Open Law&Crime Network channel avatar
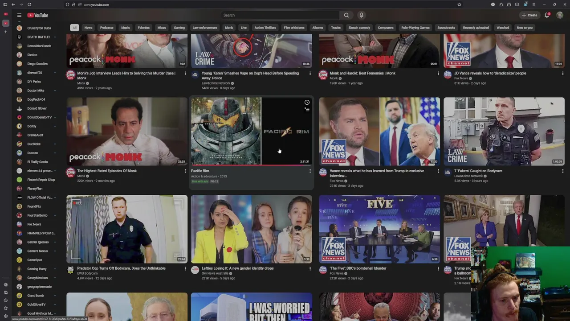This screenshot has height=321, width=570. click(x=195, y=74)
